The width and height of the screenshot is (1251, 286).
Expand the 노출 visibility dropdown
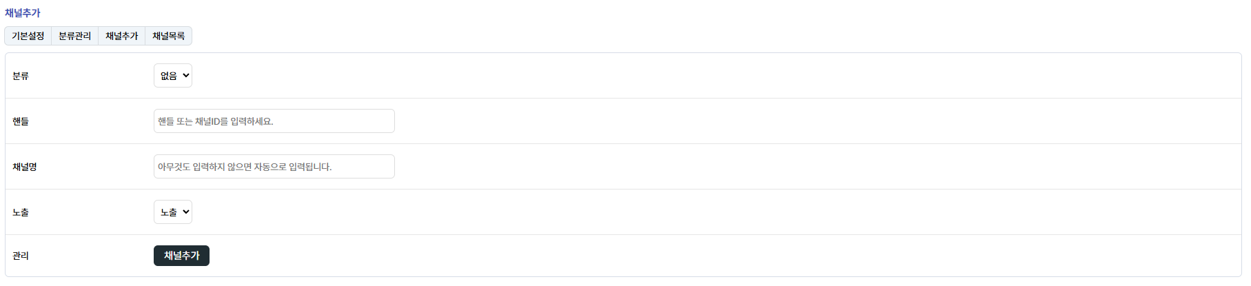(x=172, y=212)
